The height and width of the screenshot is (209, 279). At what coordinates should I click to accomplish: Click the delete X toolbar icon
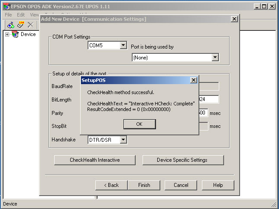(x=30, y=25)
